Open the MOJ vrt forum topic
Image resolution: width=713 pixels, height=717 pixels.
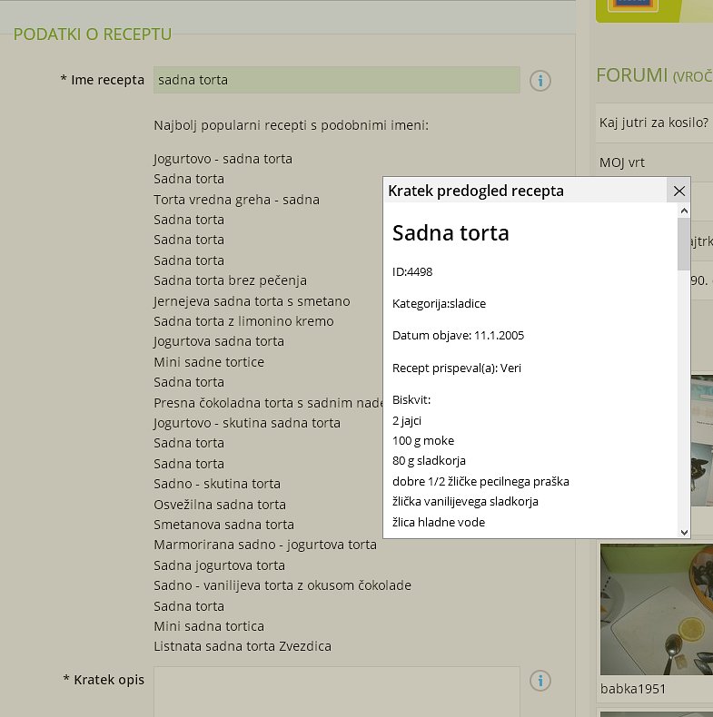pyautogui.click(x=622, y=162)
